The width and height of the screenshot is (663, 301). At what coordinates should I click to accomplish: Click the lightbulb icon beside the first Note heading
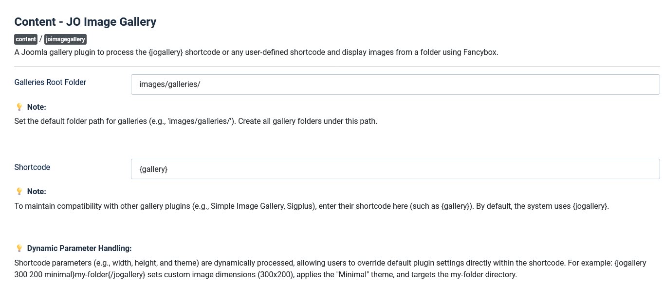19,107
